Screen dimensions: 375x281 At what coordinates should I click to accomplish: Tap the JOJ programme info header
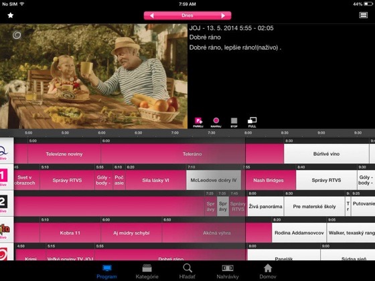231,28
